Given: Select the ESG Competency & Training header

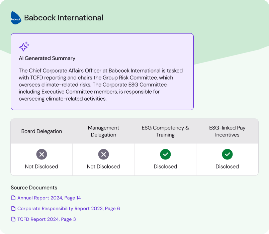Looking at the screenshot, I should [165, 131].
